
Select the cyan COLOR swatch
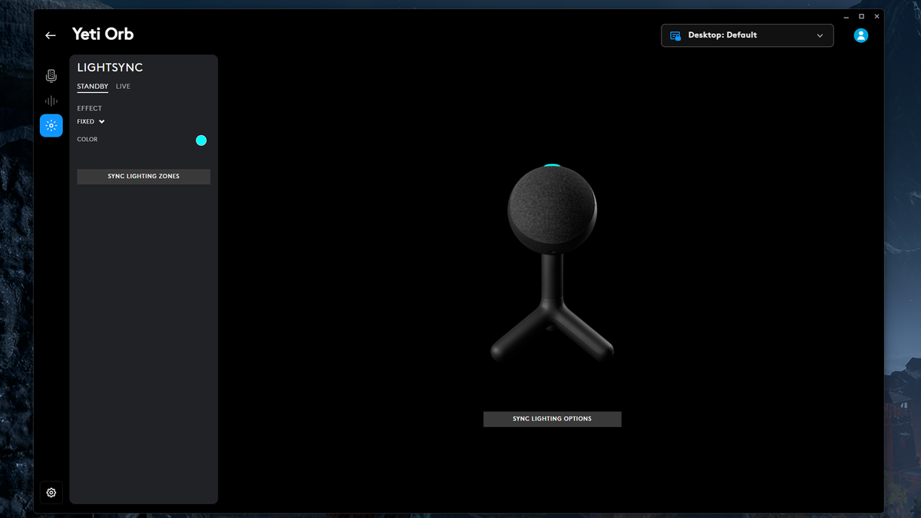[201, 140]
